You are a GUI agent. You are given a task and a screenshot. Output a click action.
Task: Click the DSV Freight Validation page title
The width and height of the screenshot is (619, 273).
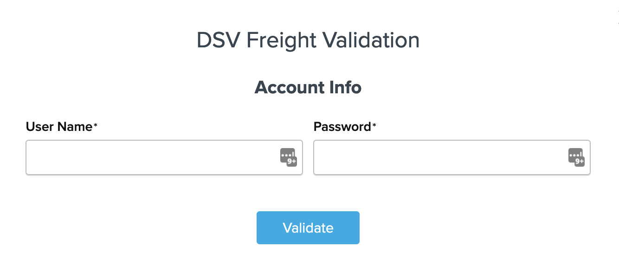point(308,40)
